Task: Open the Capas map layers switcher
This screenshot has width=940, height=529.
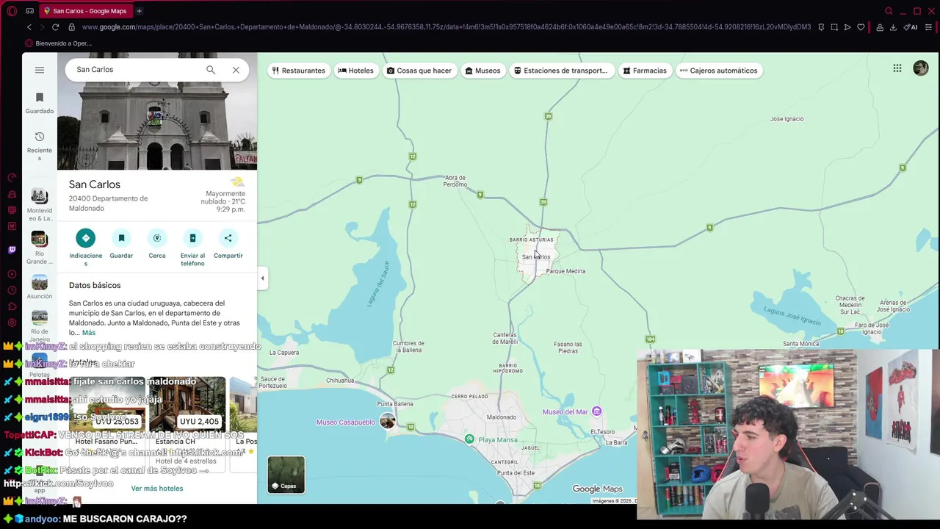Action: pos(286,475)
